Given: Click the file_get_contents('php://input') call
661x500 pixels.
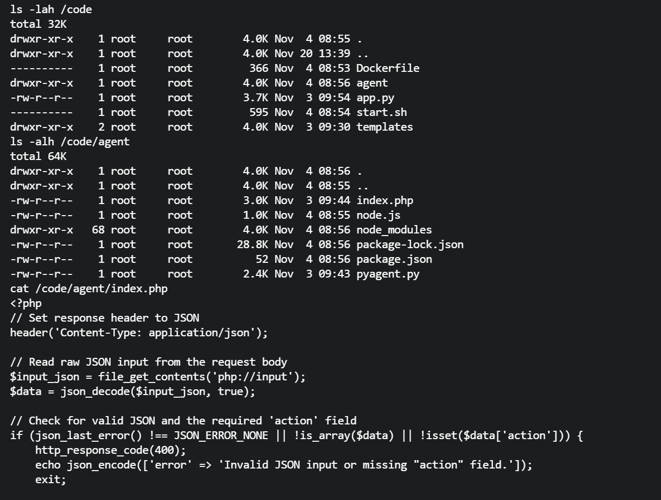Looking at the screenshot, I should pyautogui.click(x=202, y=377).
